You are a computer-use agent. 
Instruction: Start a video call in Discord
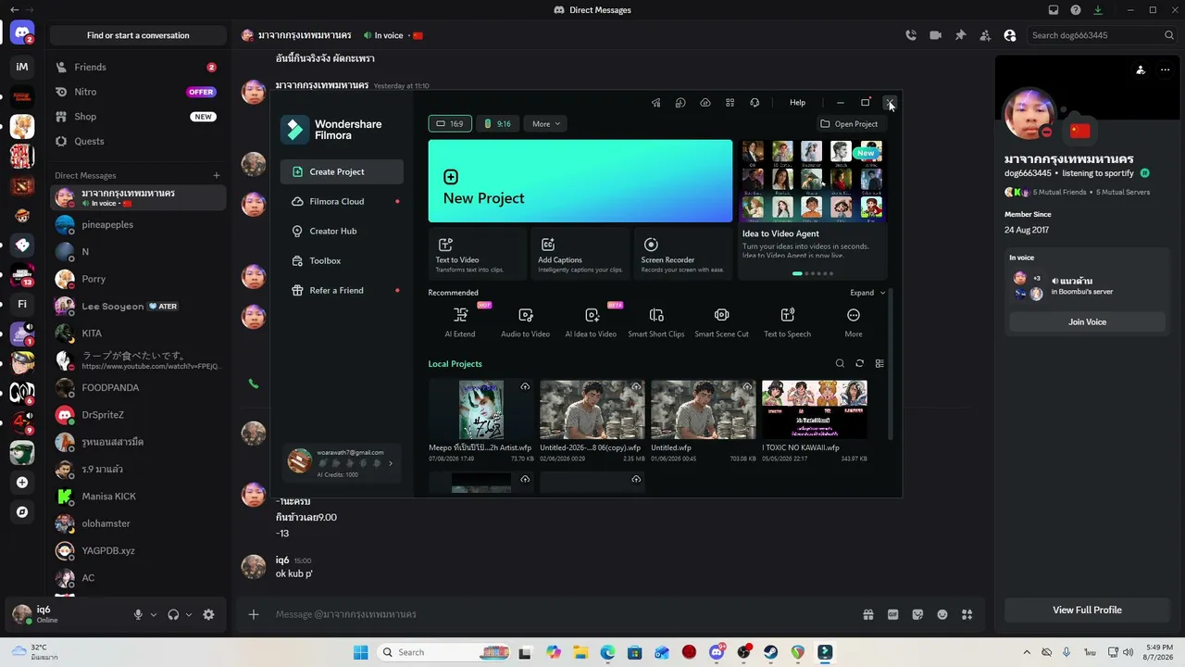click(936, 35)
